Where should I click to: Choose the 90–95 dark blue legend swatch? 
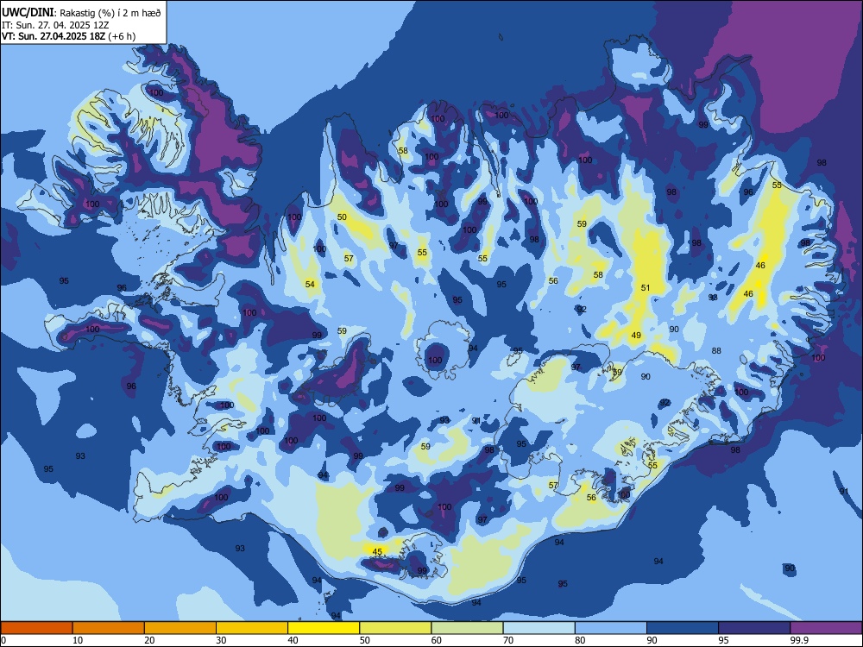[683, 628]
